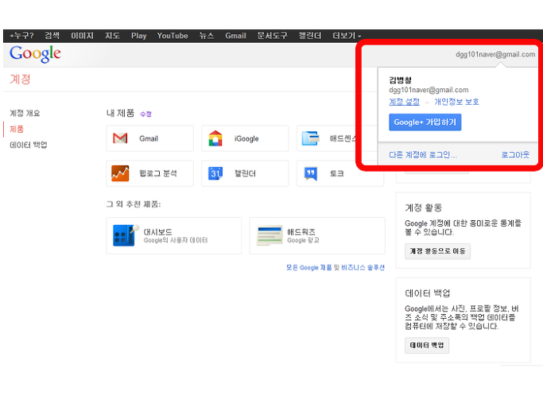The width and height of the screenshot is (543, 411).
Task: Open 캘린더 in the top navigation bar
Action: click(310, 36)
